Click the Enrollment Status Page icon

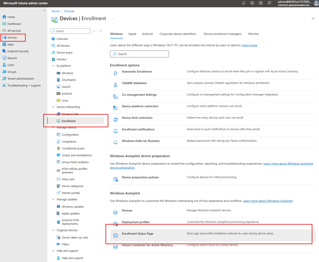coord(115,236)
